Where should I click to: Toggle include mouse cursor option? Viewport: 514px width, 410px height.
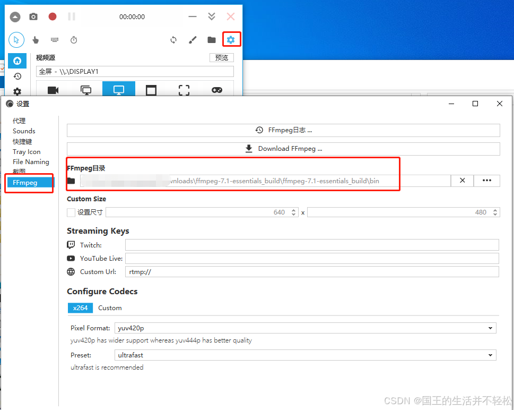click(16, 40)
